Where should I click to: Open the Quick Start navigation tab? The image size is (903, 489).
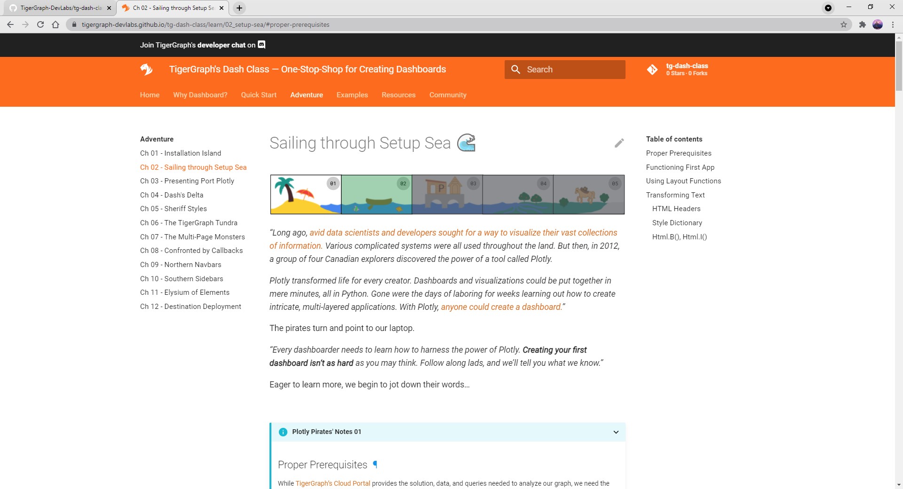259,95
